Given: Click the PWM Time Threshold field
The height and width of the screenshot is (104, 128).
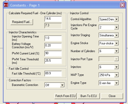Looking at the screenshot, I should tap(53, 61).
